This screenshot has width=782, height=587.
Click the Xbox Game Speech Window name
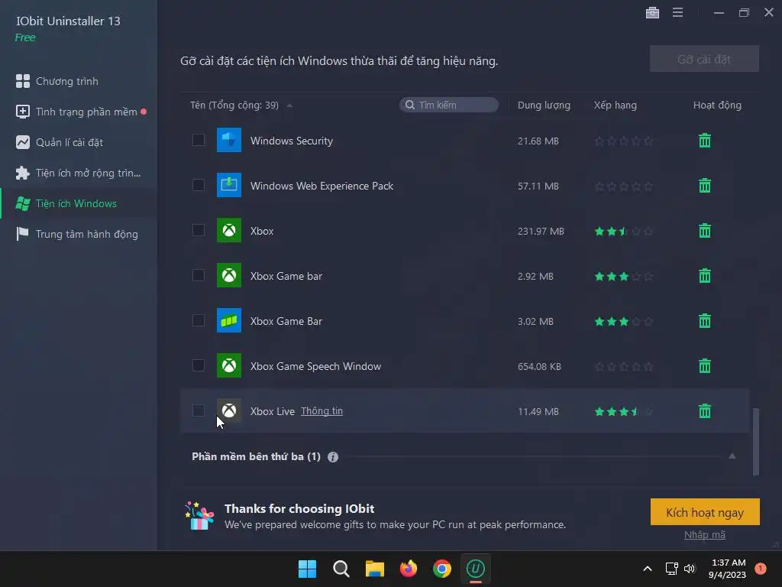(315, 366)
